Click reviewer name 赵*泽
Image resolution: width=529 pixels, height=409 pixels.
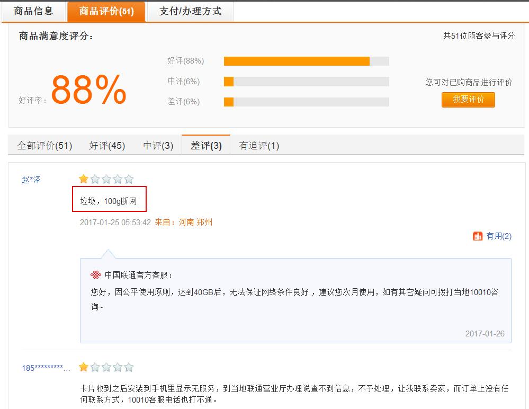(x=31, y=180)
